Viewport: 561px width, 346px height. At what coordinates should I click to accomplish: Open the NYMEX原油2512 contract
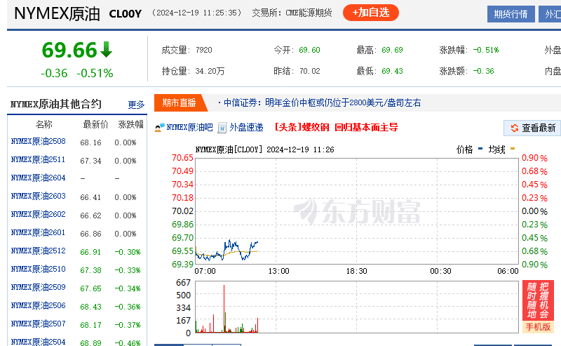39,251
